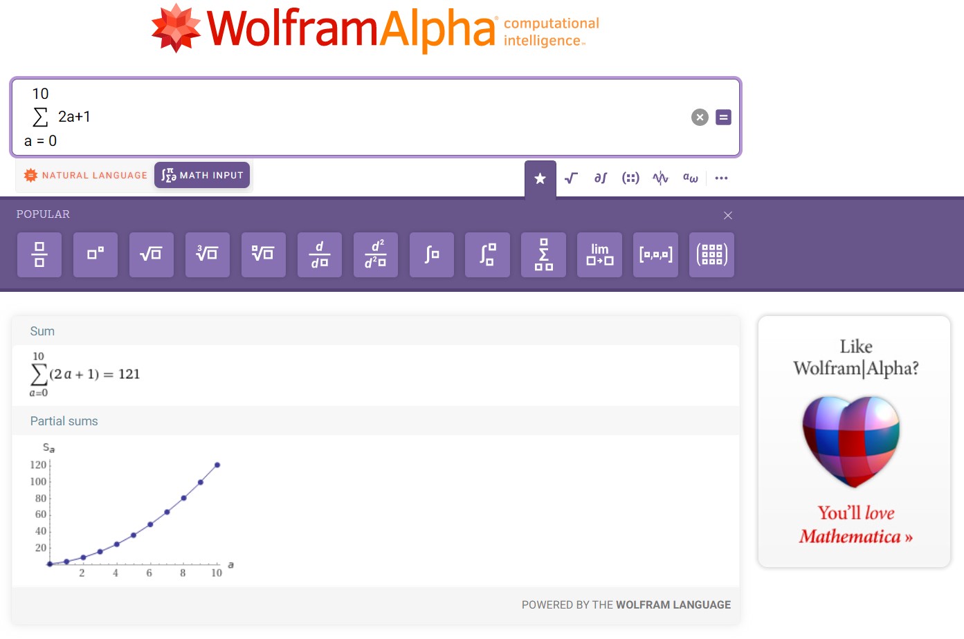
Task: Submit the query with the equals button
Action: point(723,118)
